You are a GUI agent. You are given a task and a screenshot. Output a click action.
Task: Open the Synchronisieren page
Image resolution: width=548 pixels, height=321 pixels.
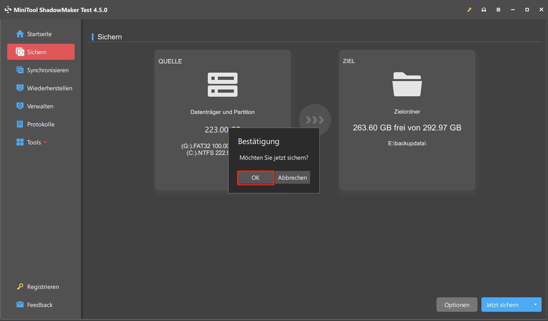point(41,70)
